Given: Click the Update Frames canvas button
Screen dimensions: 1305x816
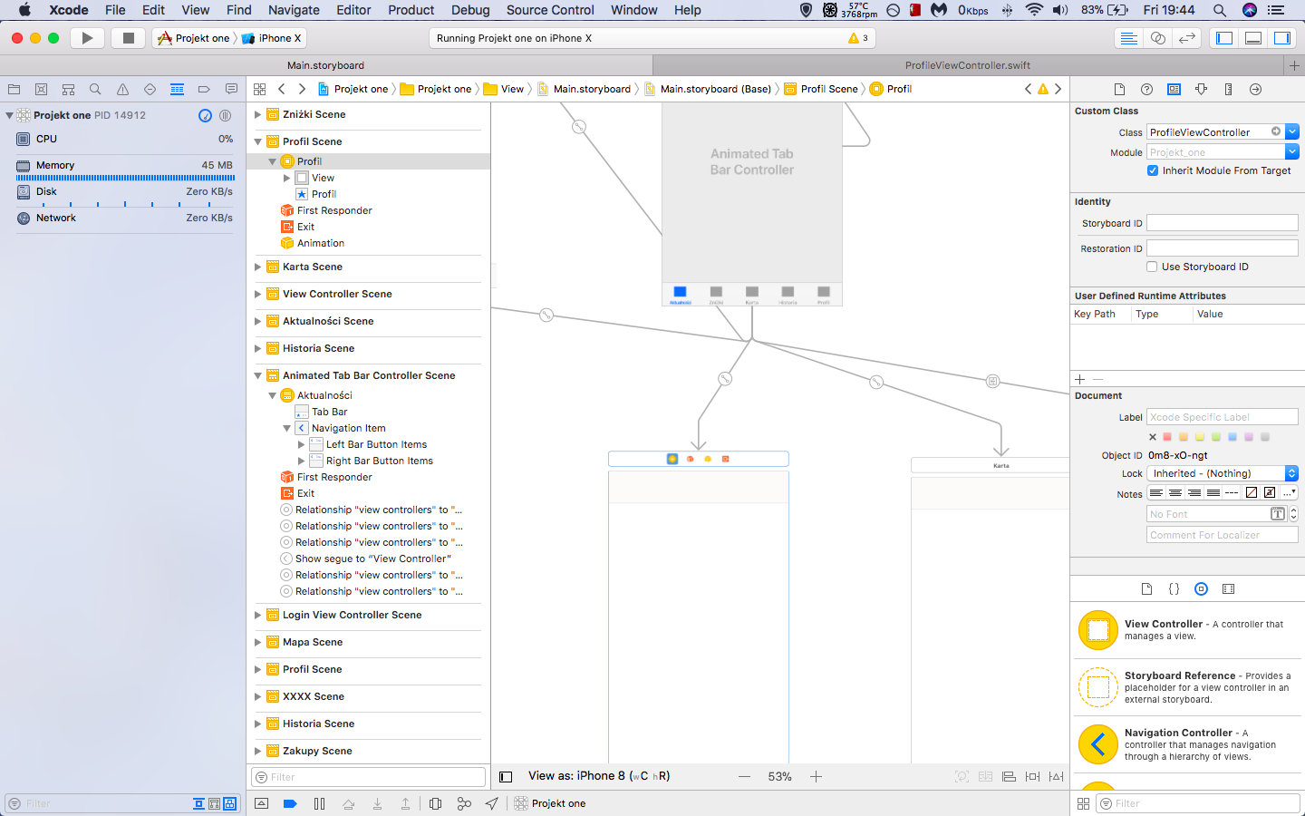Looking at the screenshot, I should [x=962, y=776].
